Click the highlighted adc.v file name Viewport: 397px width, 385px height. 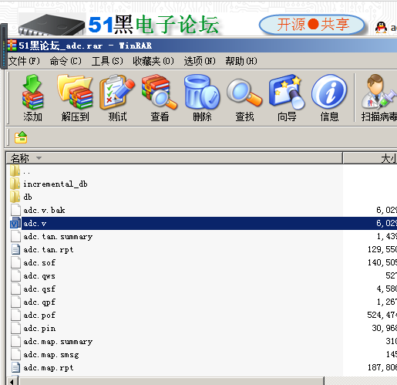click(35, 223)
